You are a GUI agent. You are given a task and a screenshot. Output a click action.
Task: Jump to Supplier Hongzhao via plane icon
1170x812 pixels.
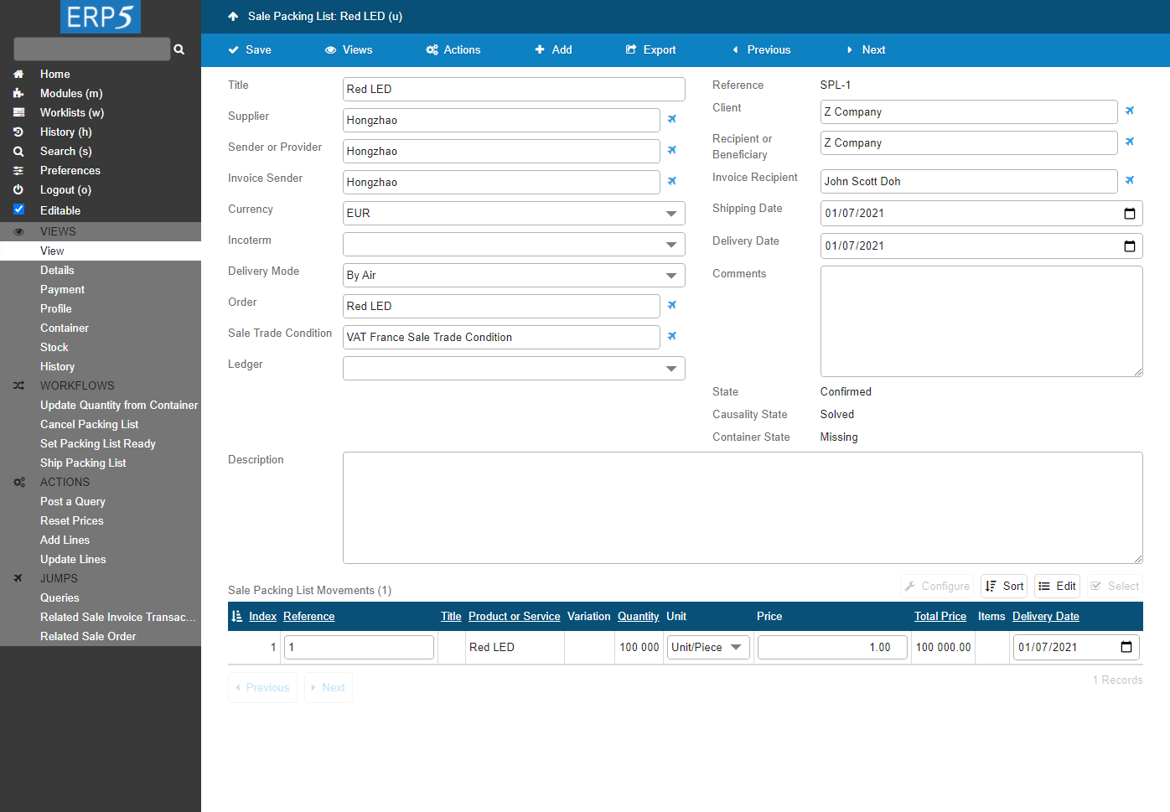click(672, 119)
